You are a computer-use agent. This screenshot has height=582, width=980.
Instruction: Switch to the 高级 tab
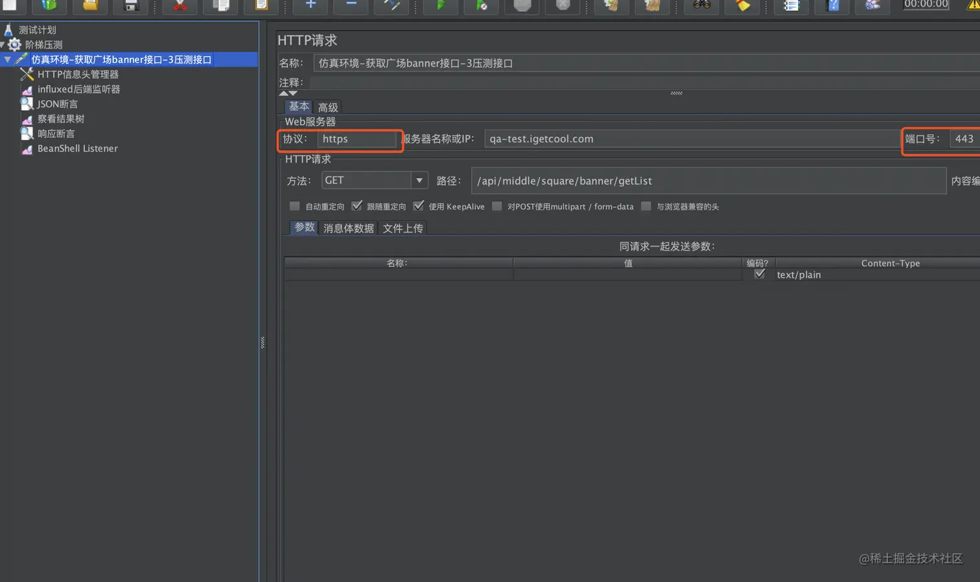[x=328, y=107]
